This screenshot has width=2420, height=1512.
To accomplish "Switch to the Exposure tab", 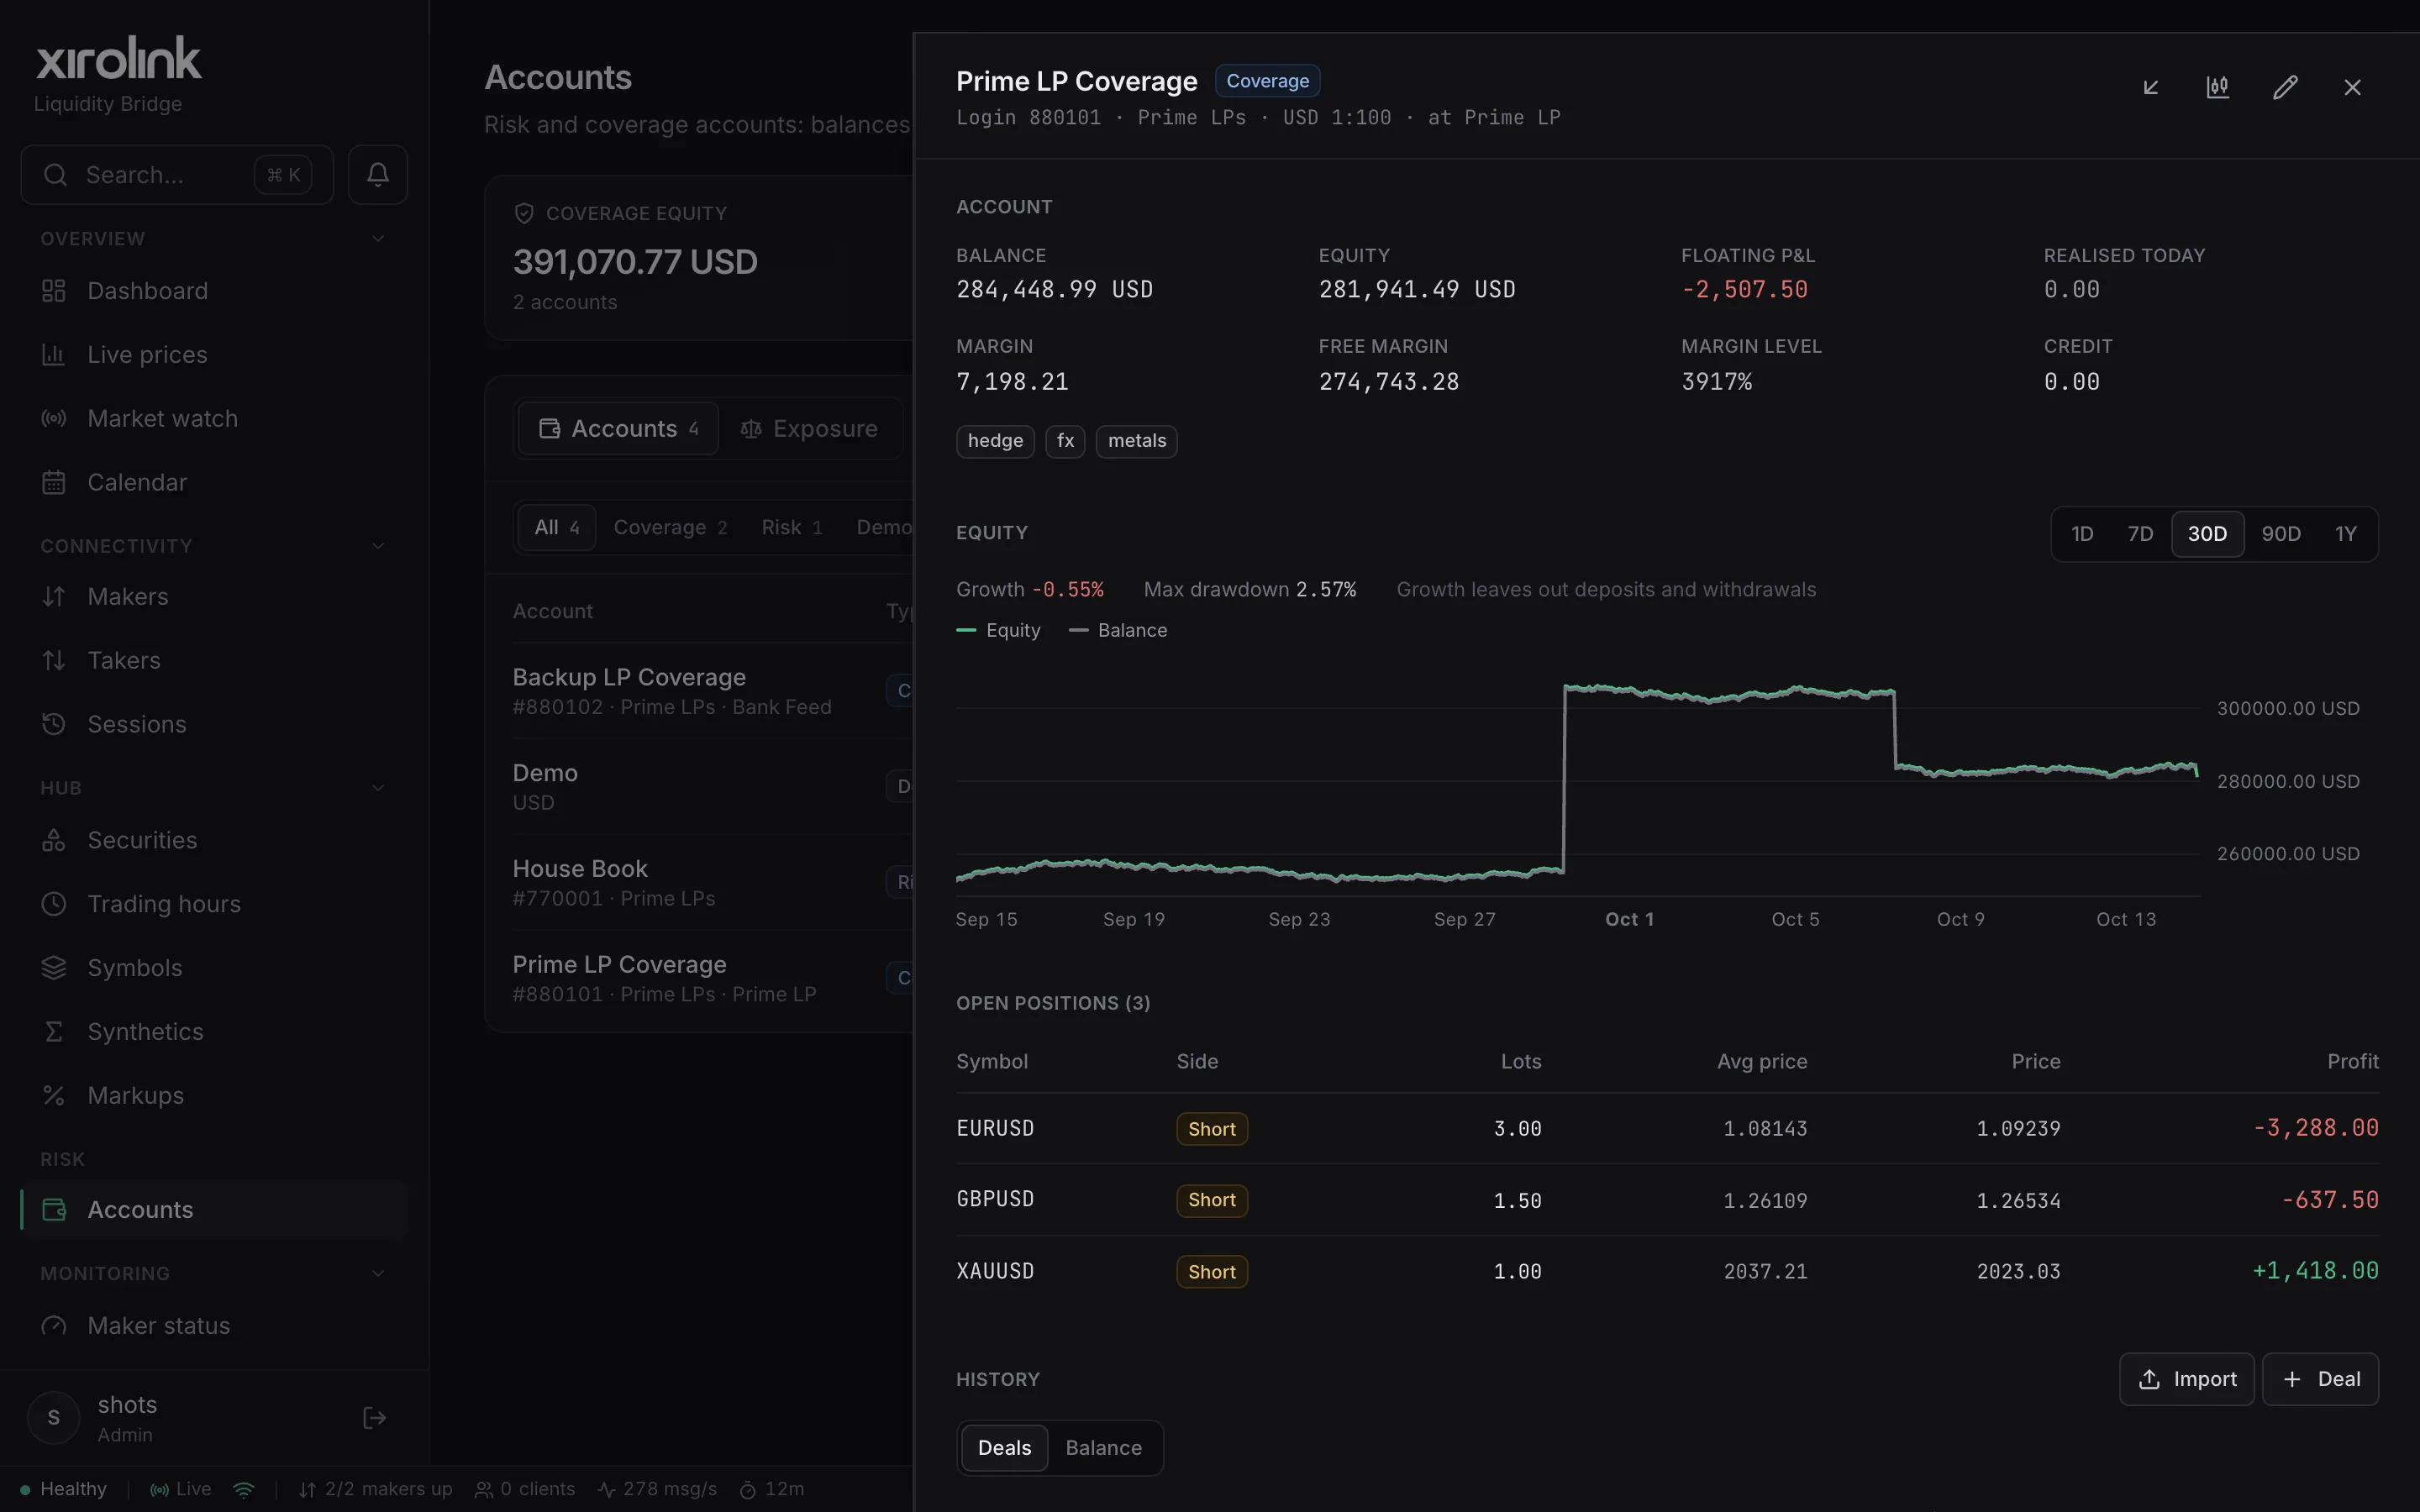I will point(809,429).
